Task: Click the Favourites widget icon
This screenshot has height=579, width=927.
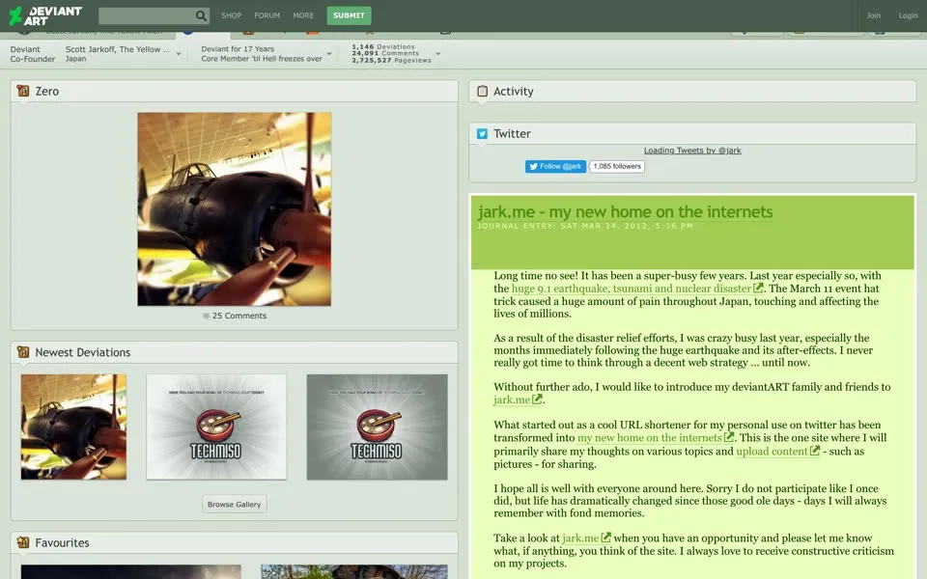Action: tap(23, 542)
